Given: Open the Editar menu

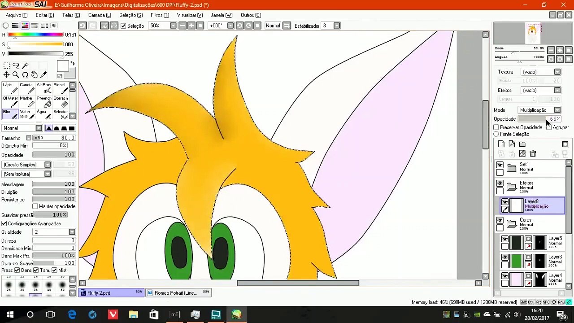Looking at the screenshot, I should (45, 15).
